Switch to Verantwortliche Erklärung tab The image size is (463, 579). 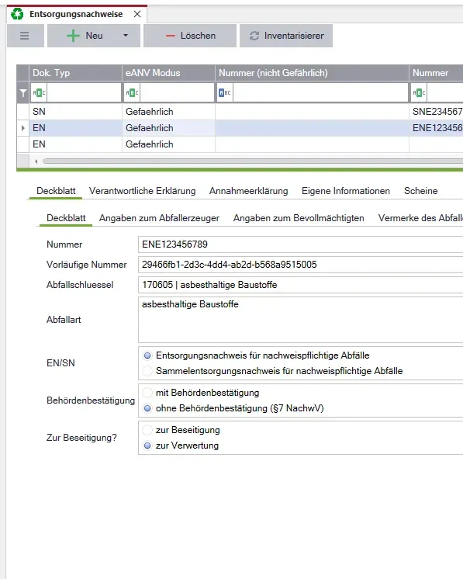click(143, 191)
